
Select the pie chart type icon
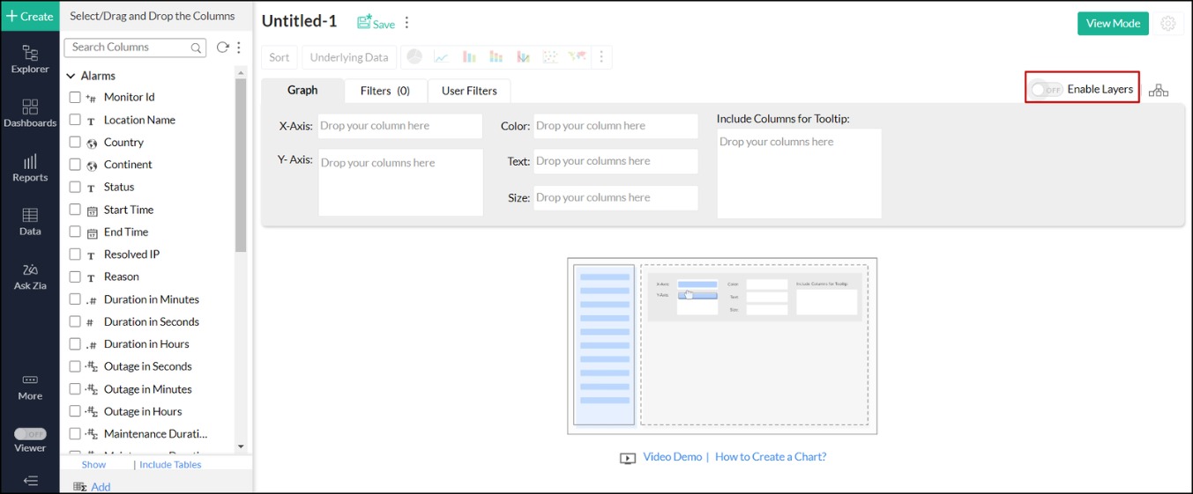[x=414, y=57]
